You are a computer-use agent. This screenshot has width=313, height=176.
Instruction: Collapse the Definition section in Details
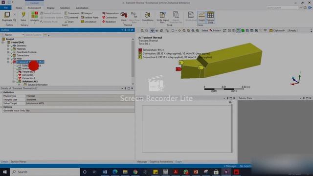(1, 92)
